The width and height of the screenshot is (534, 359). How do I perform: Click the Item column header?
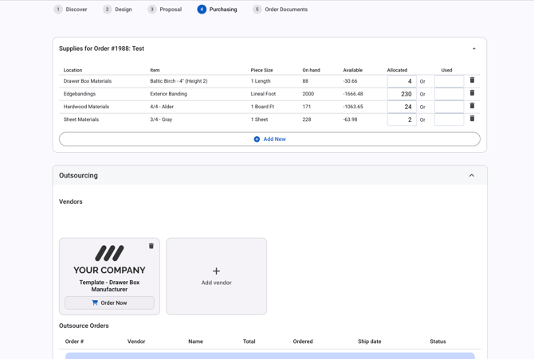[x=155, y=70]
